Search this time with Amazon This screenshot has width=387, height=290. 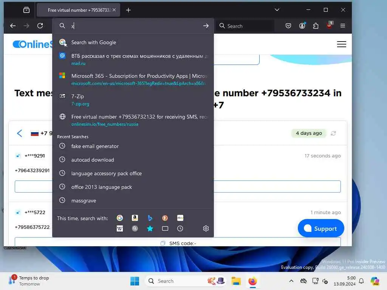[135, 218]
